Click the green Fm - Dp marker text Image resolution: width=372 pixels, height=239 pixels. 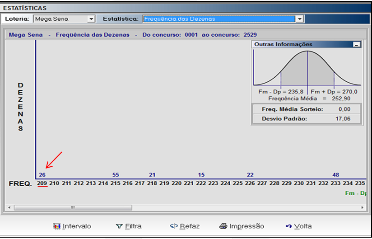(356, 193)
